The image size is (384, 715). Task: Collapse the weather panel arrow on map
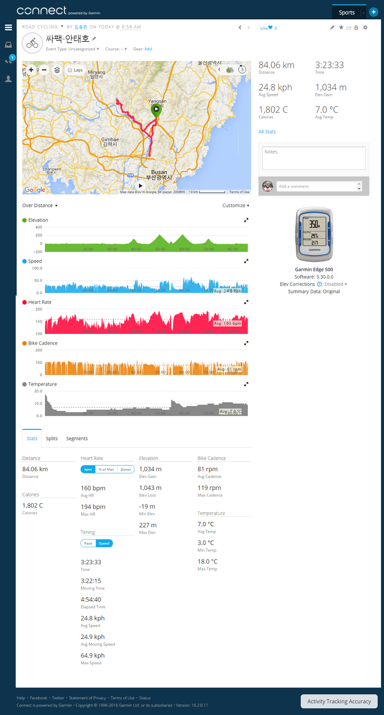tap(220, 69)
